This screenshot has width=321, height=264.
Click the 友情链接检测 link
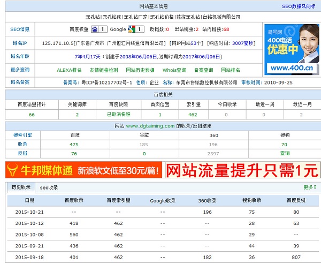click(x=104, y=70)
